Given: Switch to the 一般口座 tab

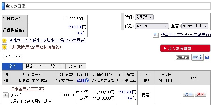Looking at the screenshot, I should (x=55, y=66).
